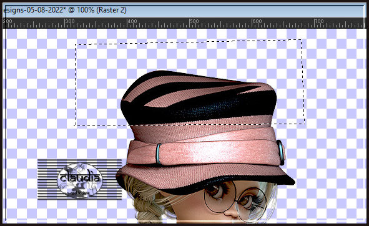
Task: Click the Raster 2 label in title
Action: click(111, 10)
